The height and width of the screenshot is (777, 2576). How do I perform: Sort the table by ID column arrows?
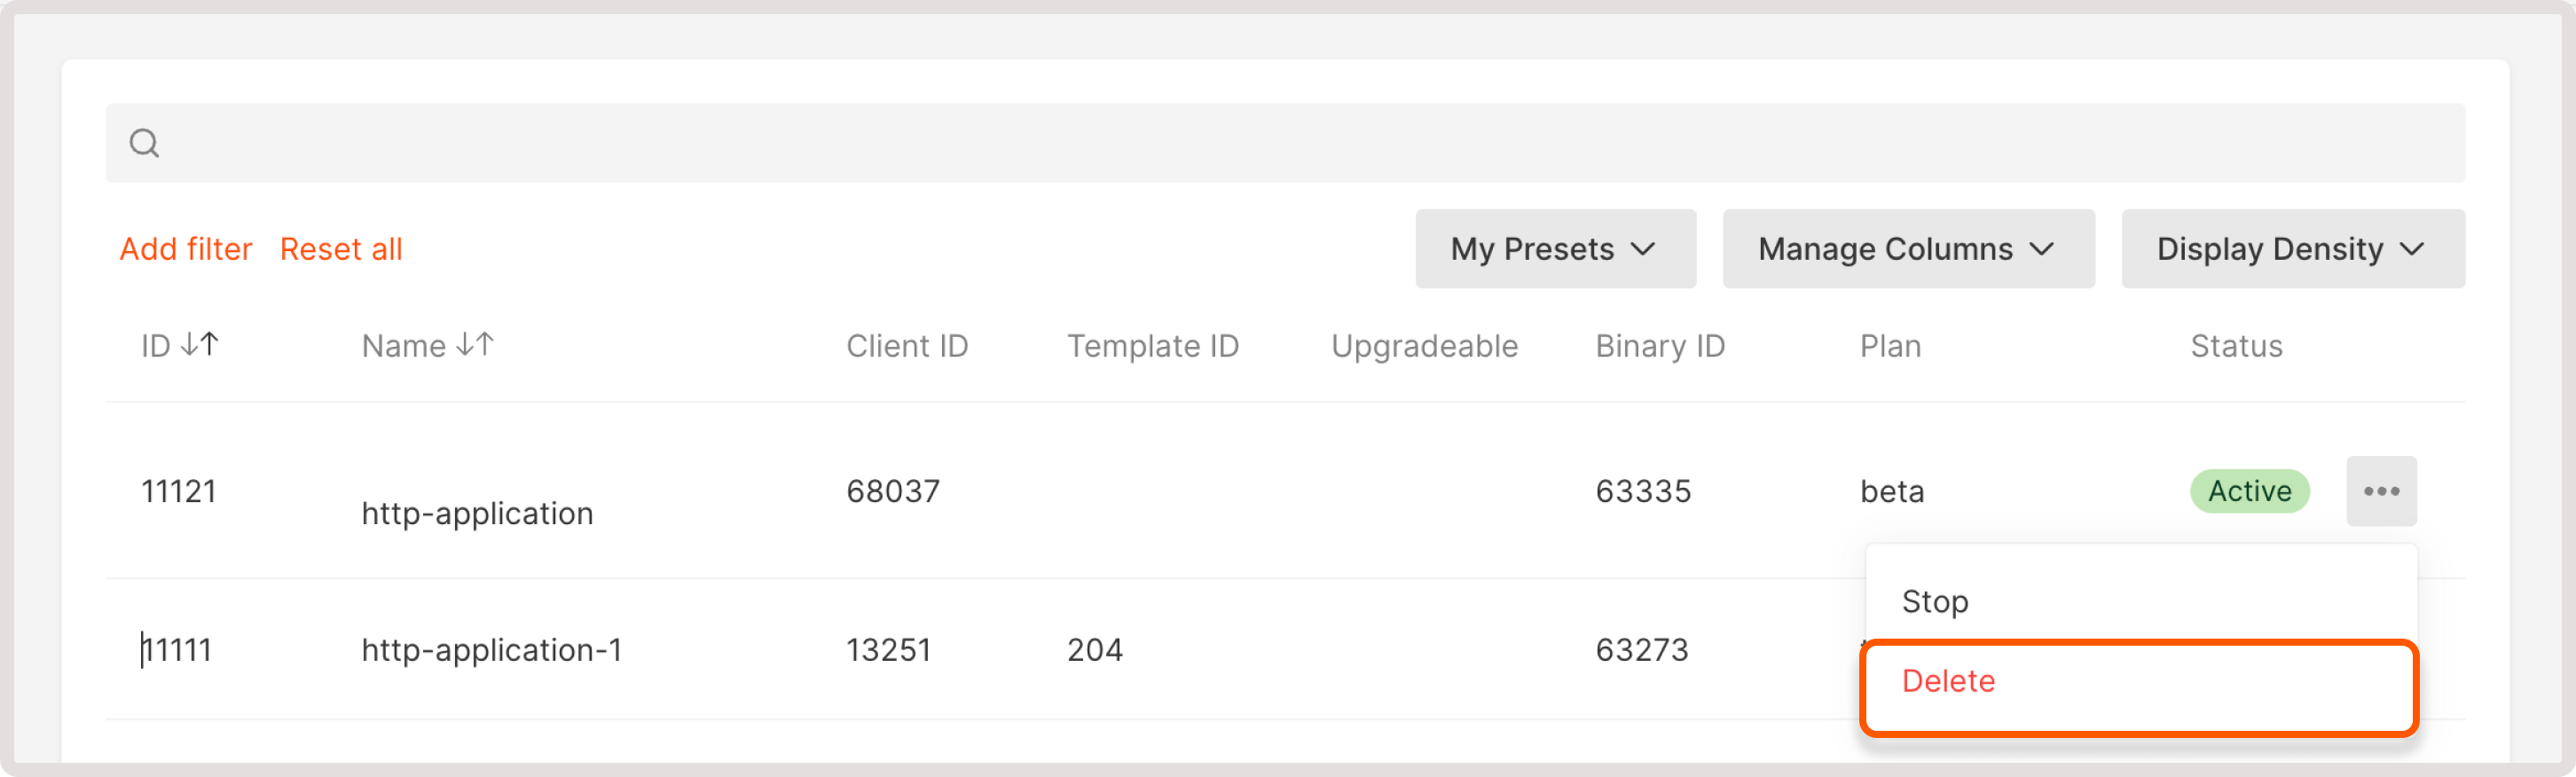[x=200, y=345]
